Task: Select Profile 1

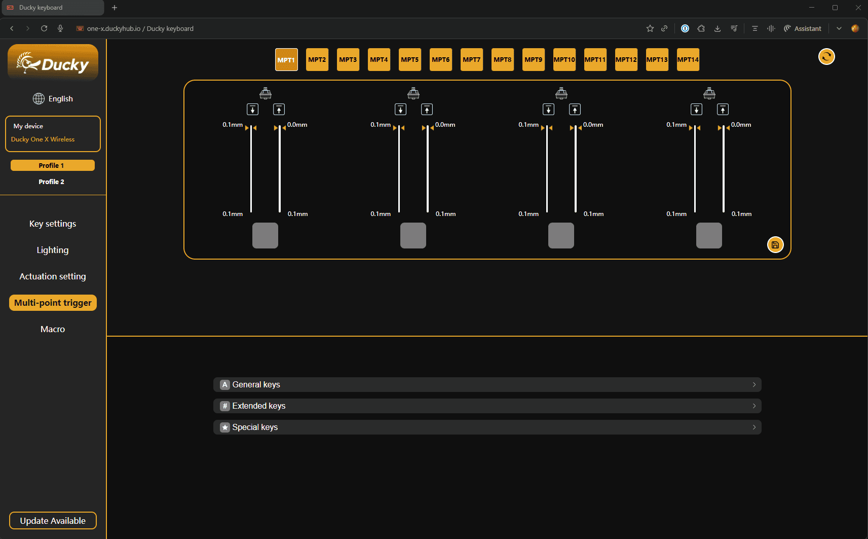Action: [x=52, y=165]
